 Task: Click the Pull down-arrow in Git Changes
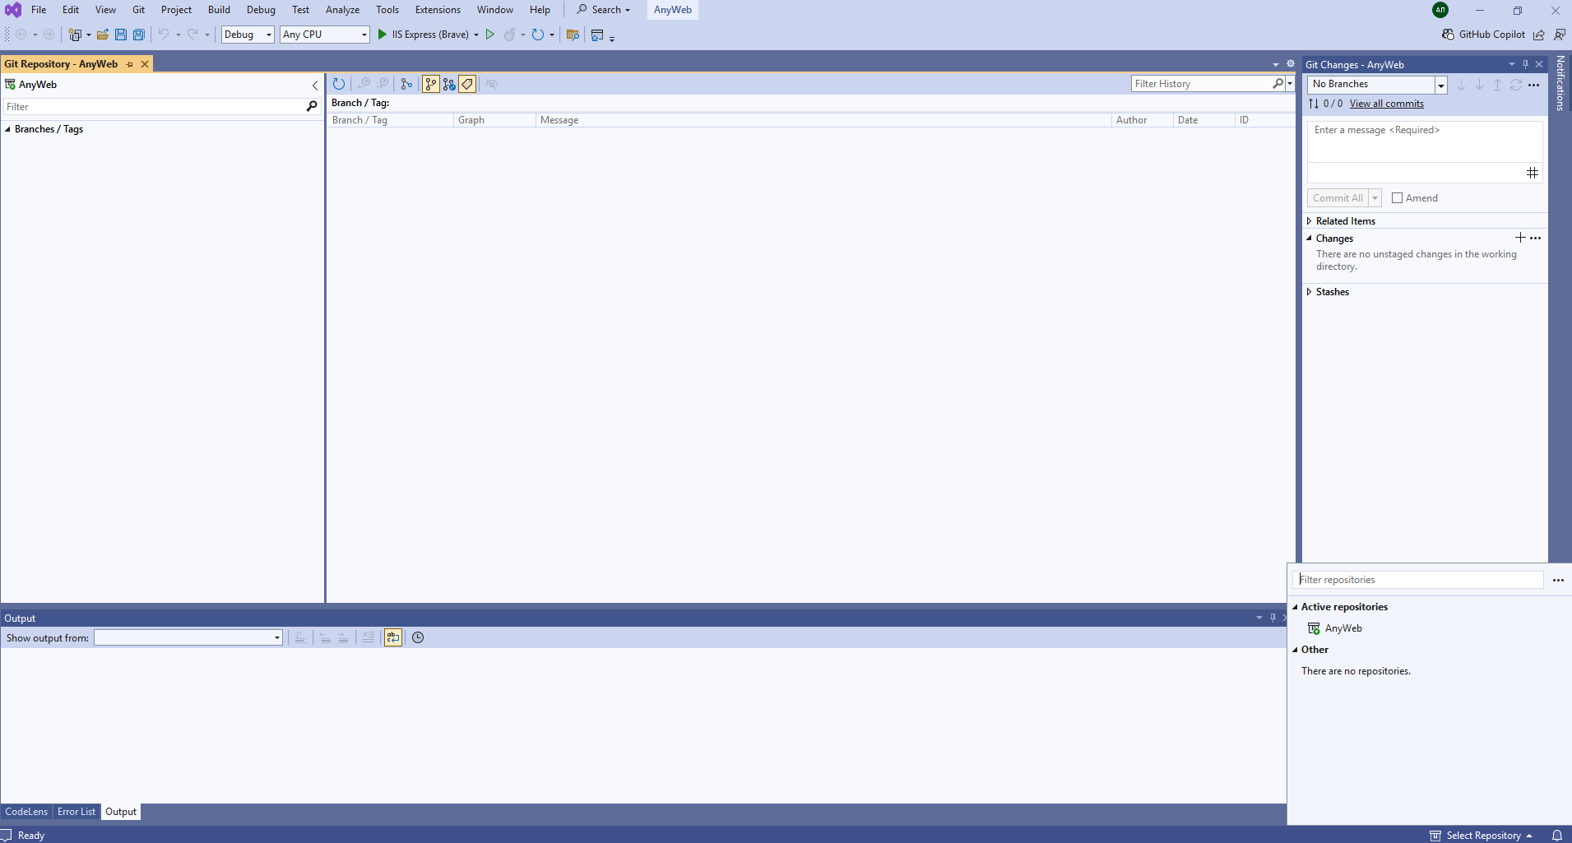click(x=1479, y=85)
